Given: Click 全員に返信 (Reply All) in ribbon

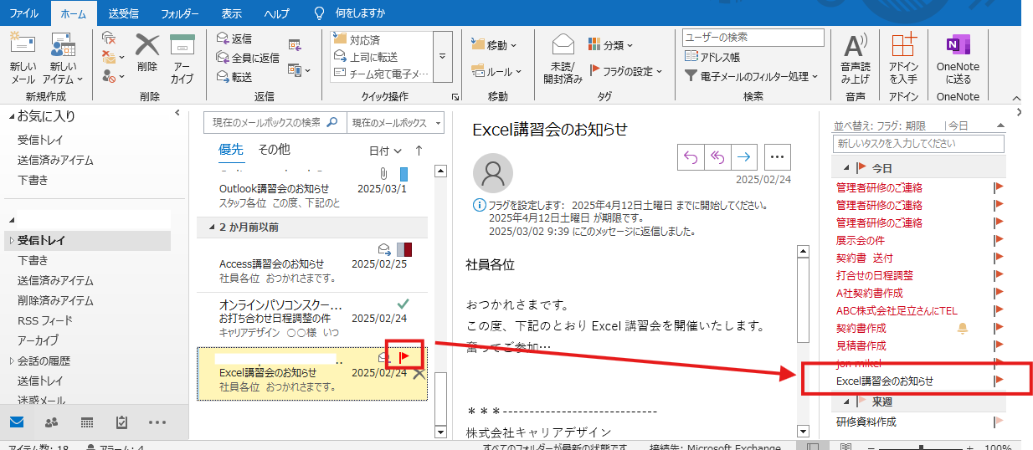Looking at the screenshot, I should (x=248, y=58).
